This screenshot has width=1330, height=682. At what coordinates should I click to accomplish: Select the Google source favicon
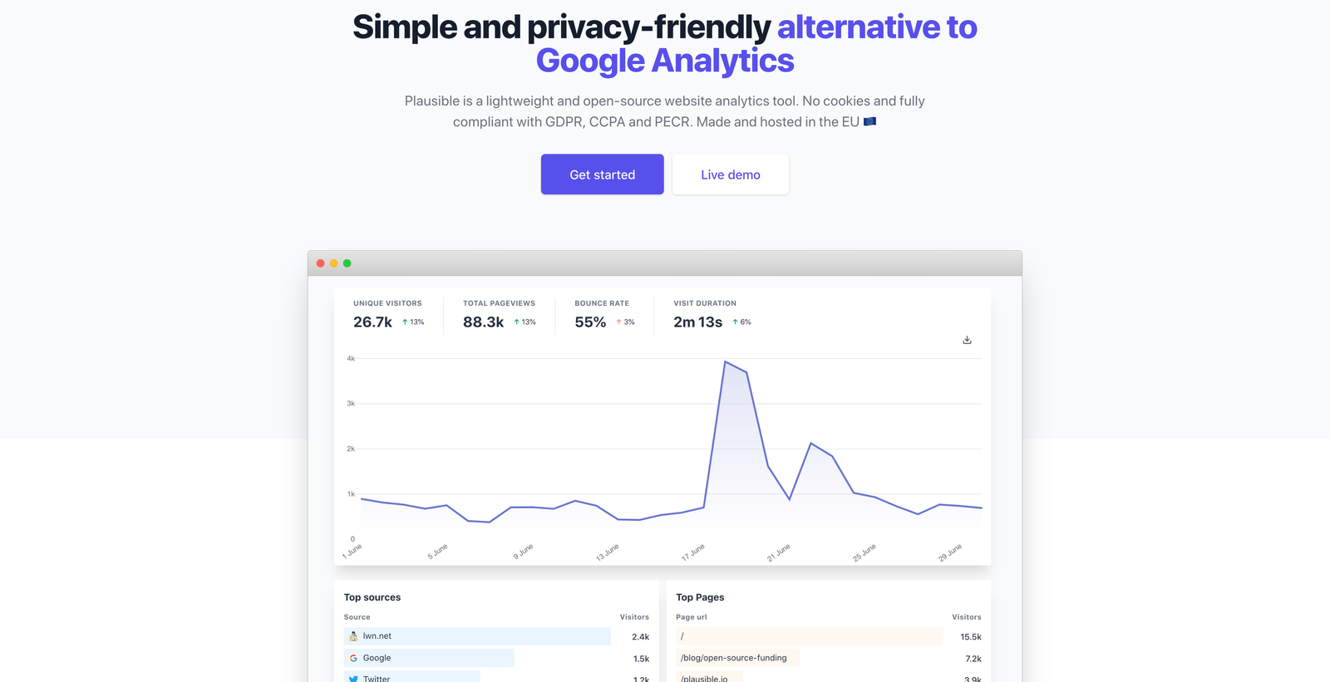(354, 657)
